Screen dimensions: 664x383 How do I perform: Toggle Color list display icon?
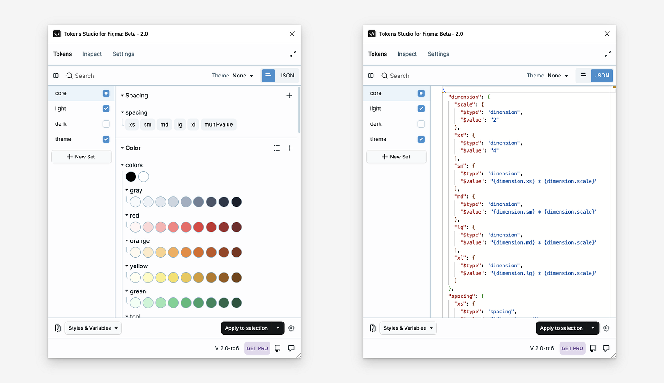[x=277, y=148]
